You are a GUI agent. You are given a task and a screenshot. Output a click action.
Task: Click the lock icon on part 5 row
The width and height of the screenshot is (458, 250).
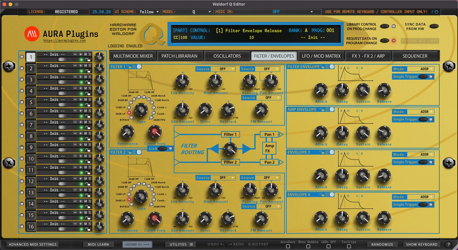88,105
